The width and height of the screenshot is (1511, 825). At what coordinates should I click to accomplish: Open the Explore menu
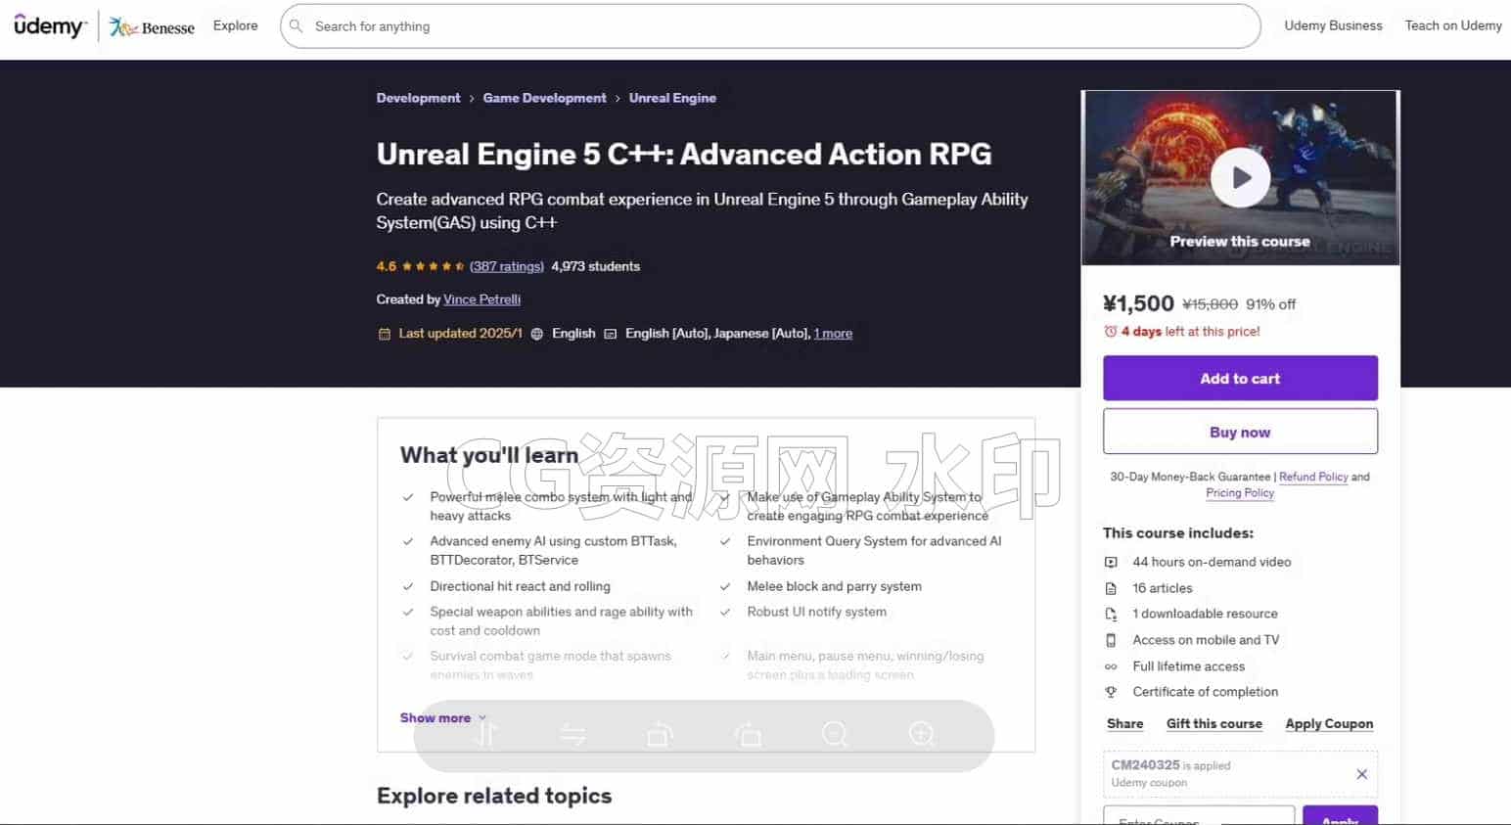pyautogui.click(x=236, y=25)
